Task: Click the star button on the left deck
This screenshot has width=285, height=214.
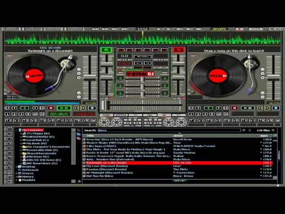Action: 92,108
